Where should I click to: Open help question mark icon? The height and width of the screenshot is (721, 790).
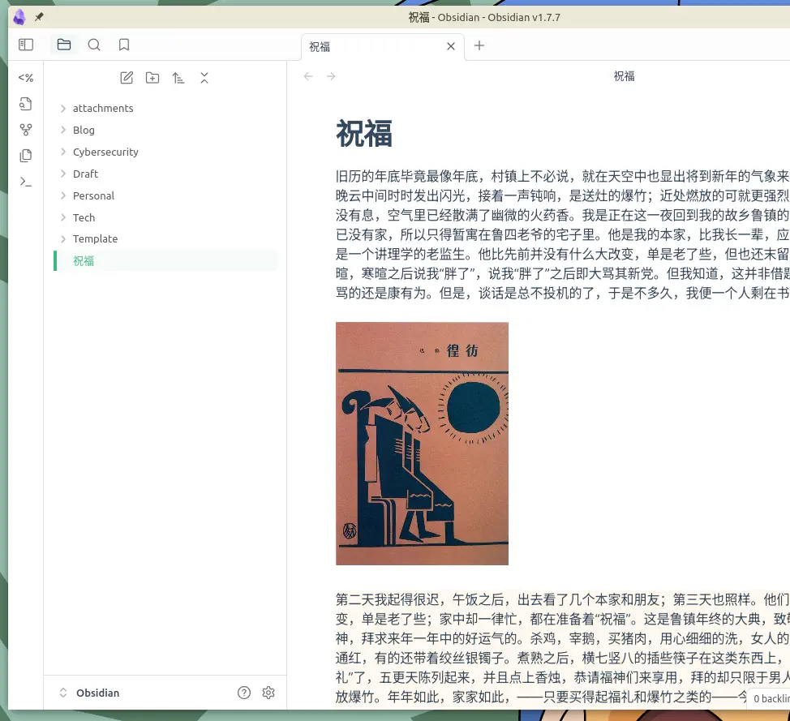pyautogui.click(x=244, y=693)
